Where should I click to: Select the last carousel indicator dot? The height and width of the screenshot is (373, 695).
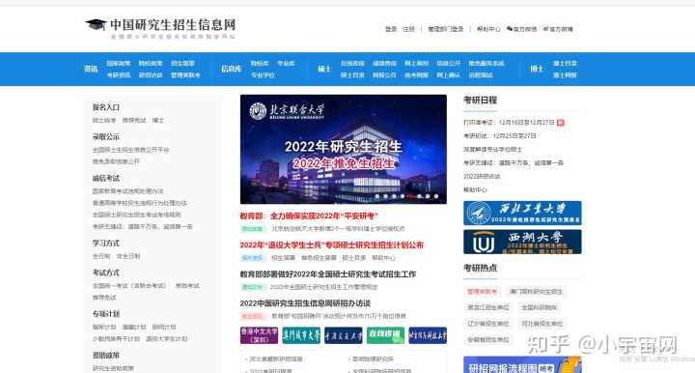click(436, 196)
